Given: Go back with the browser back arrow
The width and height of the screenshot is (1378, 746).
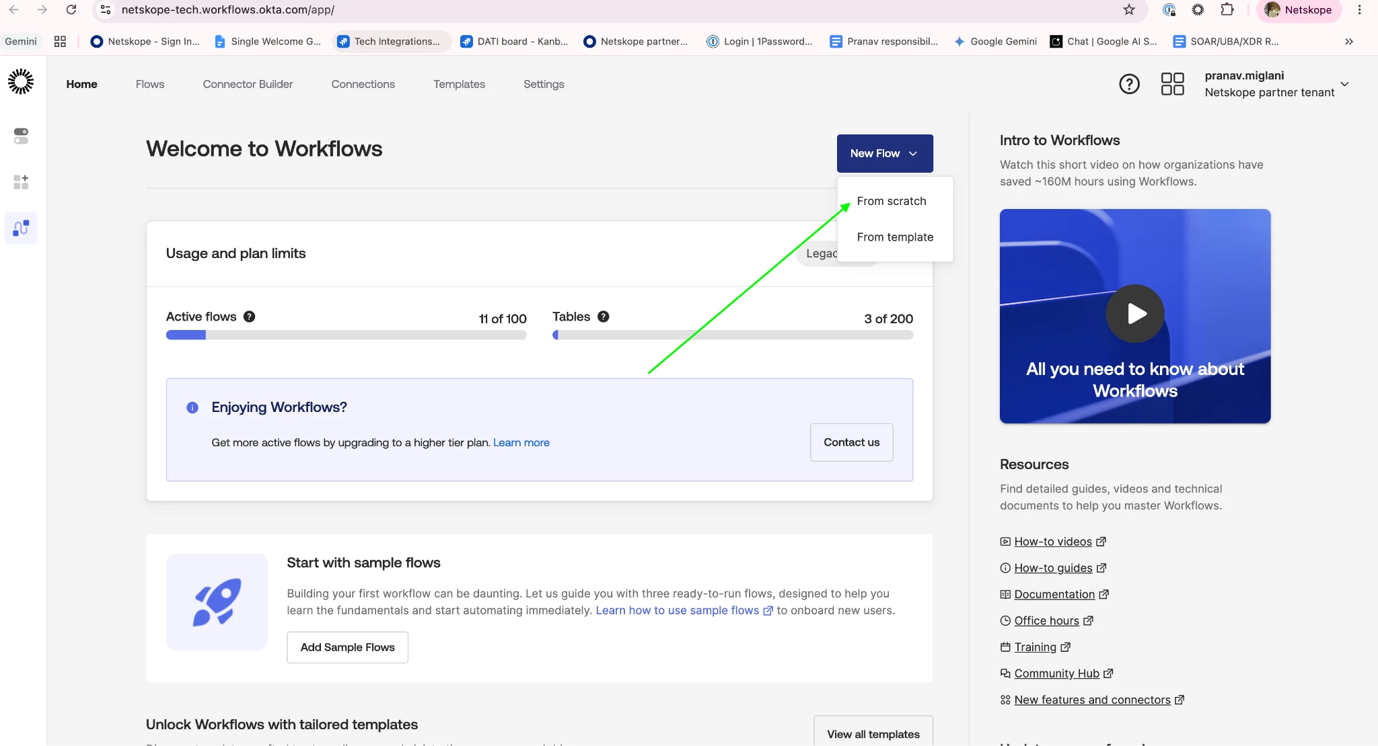Looking at the screenshot, I should point(13,9).
